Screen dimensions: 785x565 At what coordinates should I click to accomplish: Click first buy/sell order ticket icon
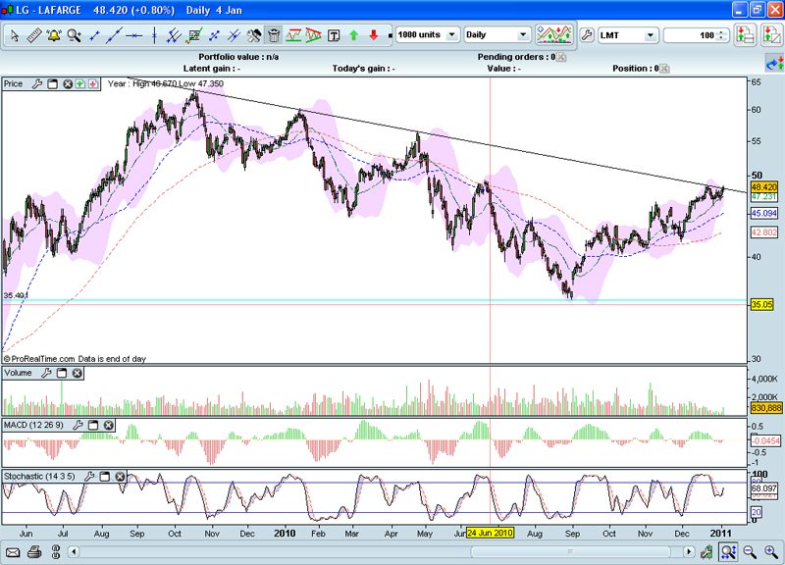745,35
